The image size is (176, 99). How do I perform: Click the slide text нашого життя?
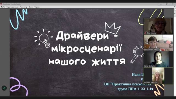click(x=87, y=62)
